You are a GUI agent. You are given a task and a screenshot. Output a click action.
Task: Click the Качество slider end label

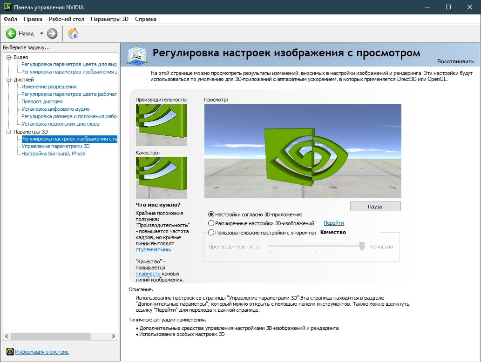381,247
